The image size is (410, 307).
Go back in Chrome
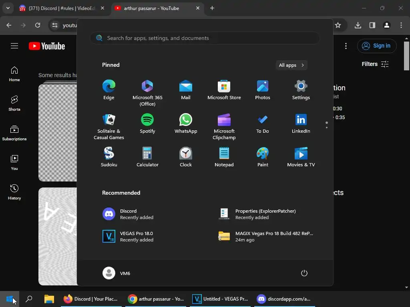pyautogui.click(x=9, y=25)
